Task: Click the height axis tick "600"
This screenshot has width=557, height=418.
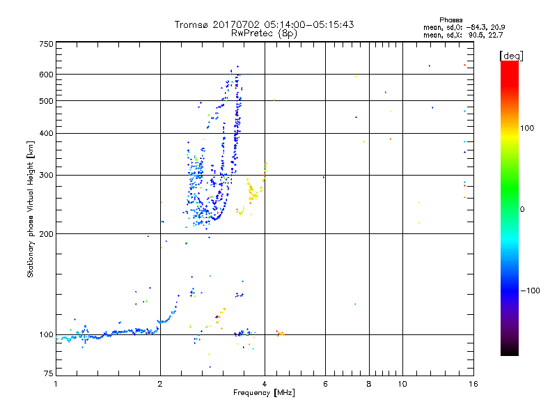Action: coord(46,75)
